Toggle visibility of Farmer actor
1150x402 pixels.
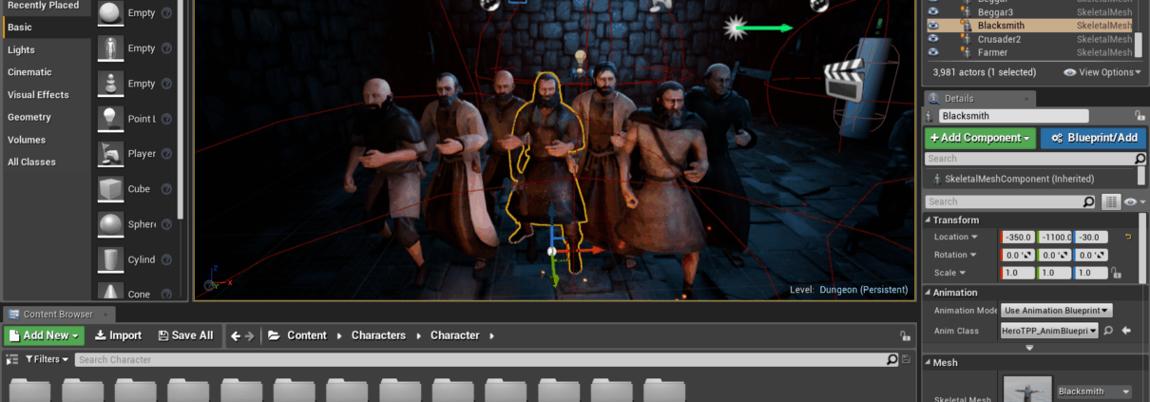coord(932,52)
